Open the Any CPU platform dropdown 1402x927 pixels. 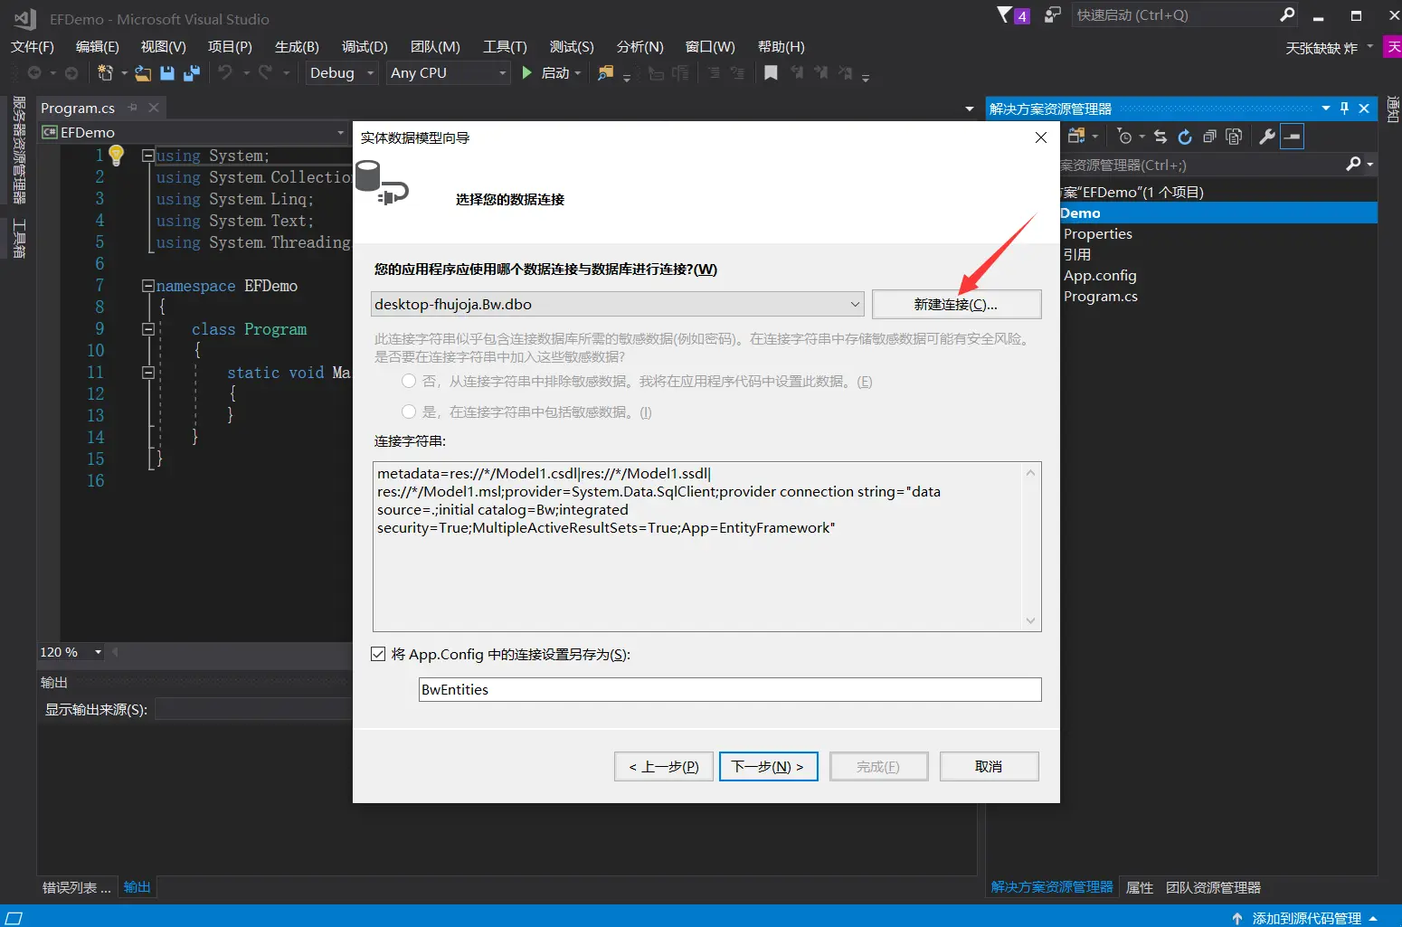click(449, 73)
